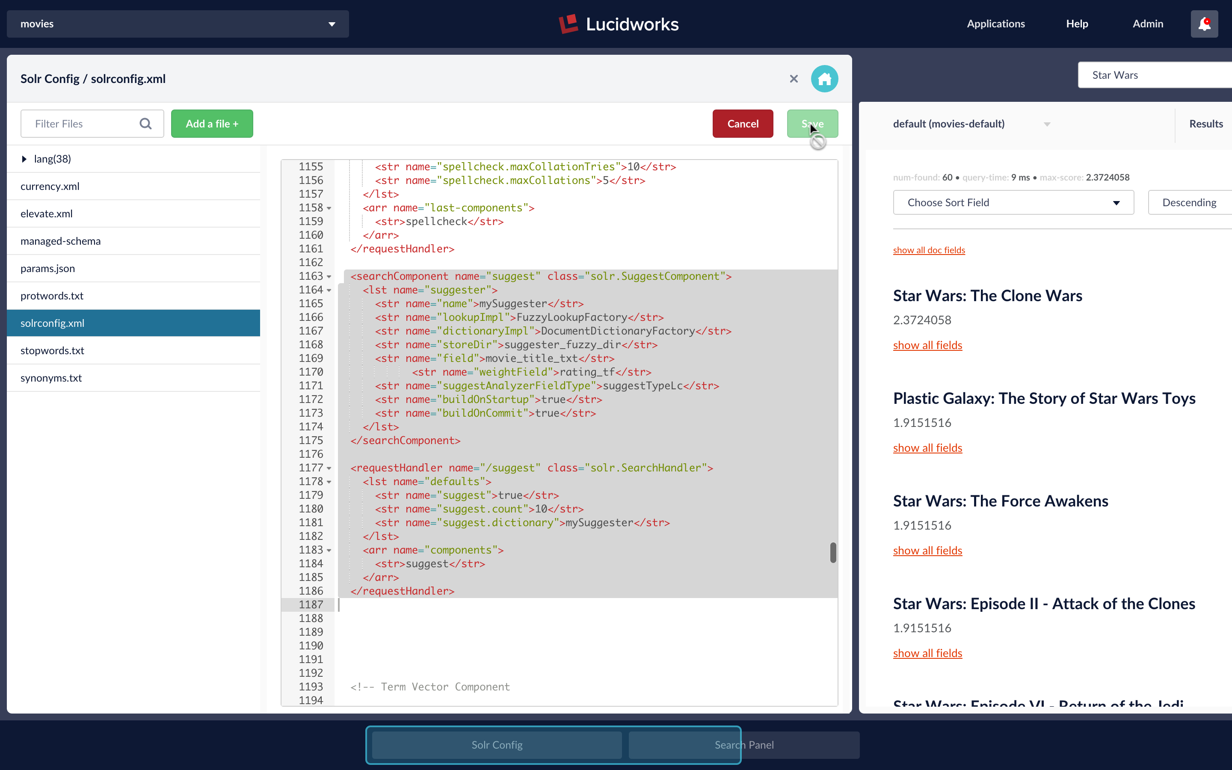
Task: Click the 2.3724058 score under Clone Wars
Action: tap(922, 320)
